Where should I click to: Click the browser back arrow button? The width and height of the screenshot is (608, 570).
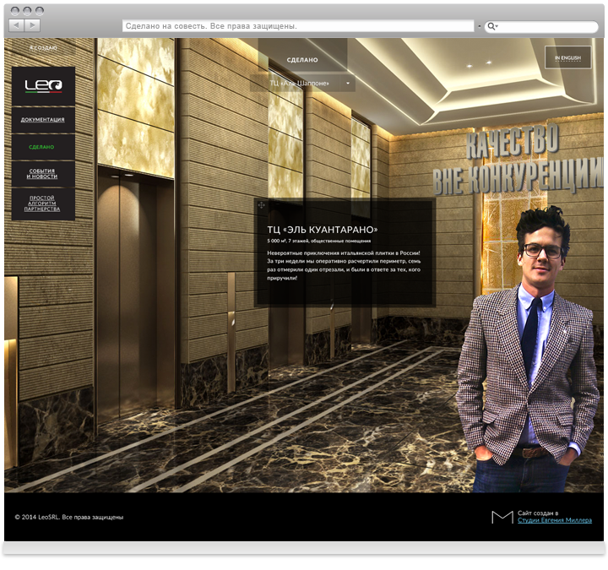point(15,26)
